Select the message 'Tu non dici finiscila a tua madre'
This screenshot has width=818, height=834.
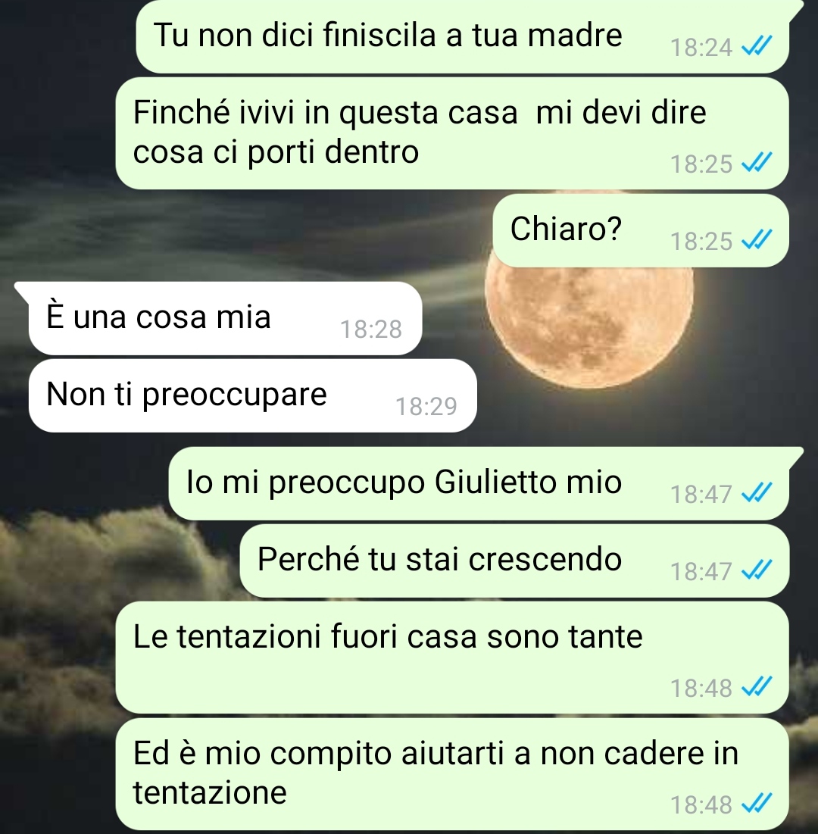coord(463,36)
